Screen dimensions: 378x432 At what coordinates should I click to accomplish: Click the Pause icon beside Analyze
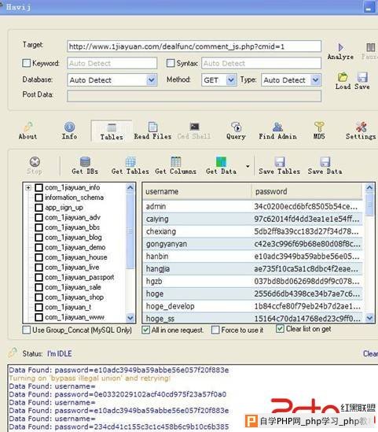[x=370, y=48]
